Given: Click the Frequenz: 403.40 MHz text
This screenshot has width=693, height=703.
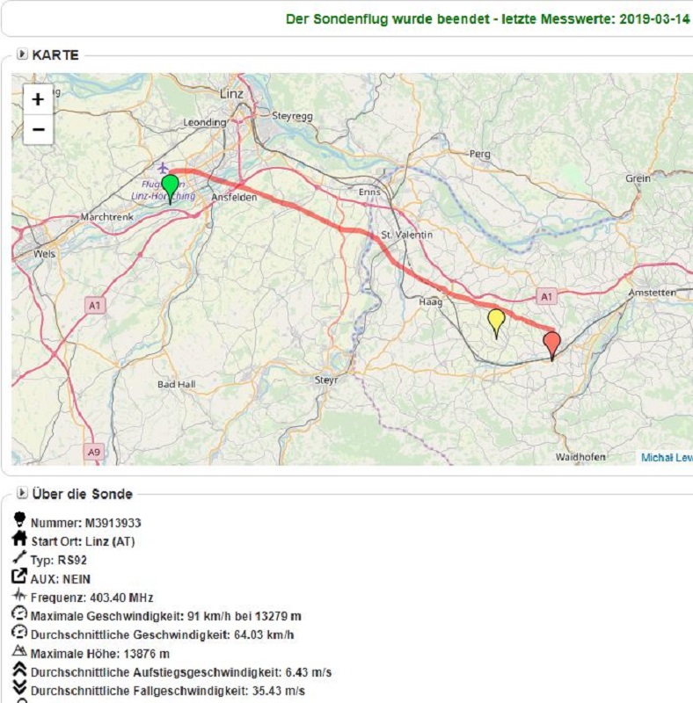Looking at the screenshot, I should [x=92, y=598].
